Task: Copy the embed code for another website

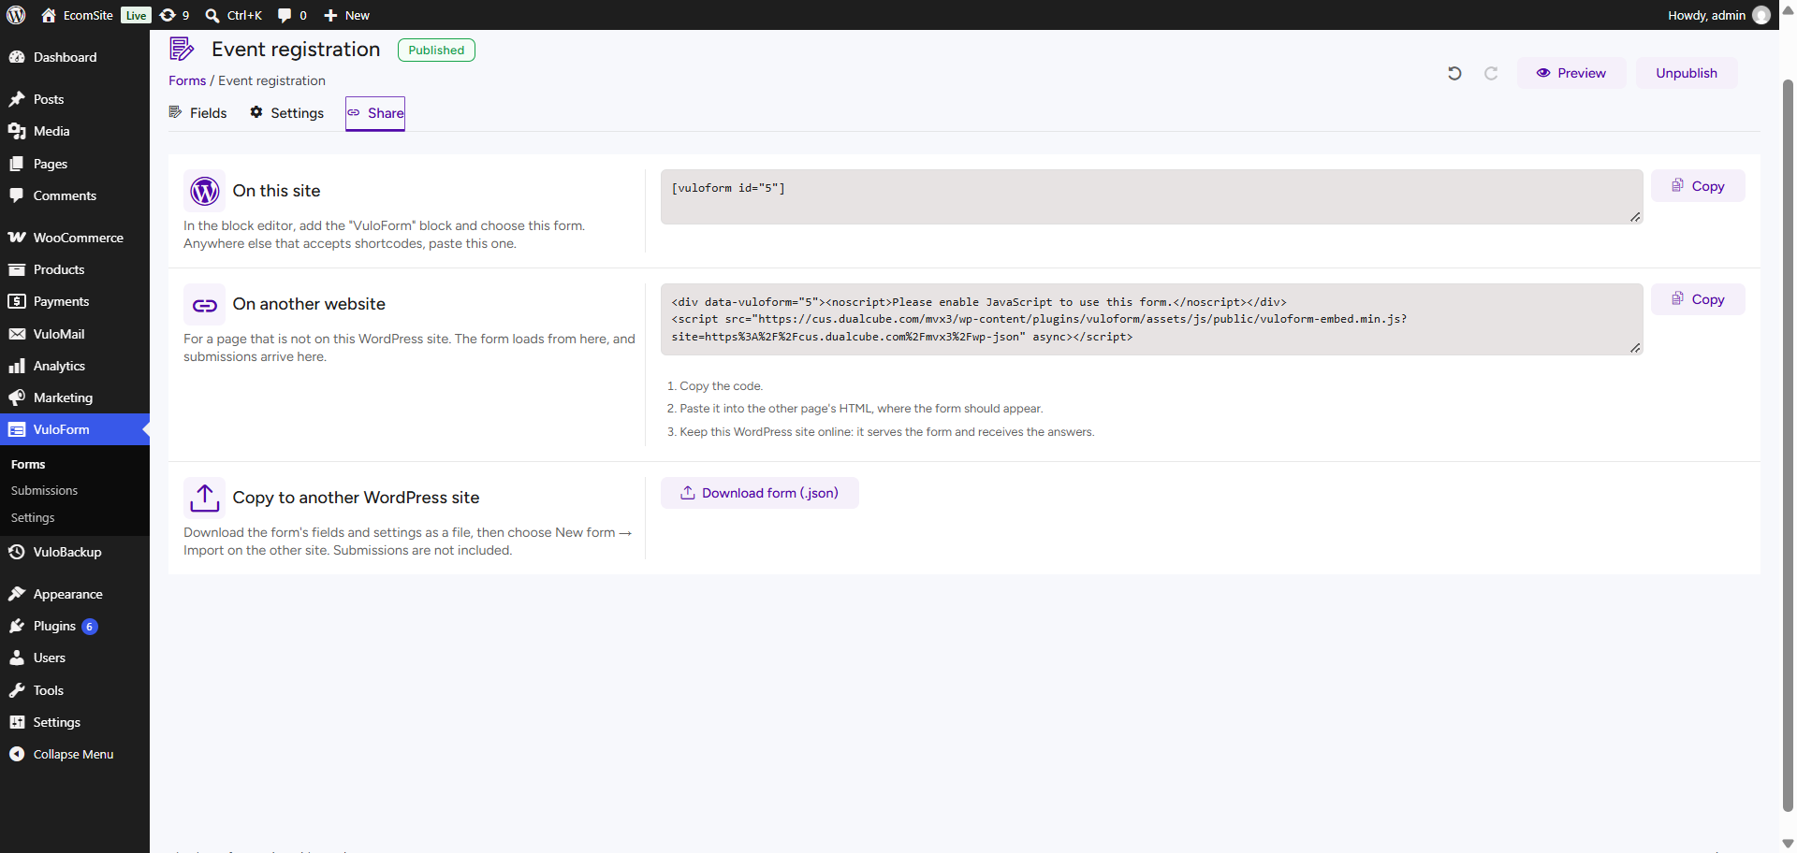Action: tap(1698, 299)
